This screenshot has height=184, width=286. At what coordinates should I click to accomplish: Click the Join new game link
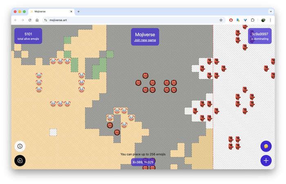pos(145,40)
